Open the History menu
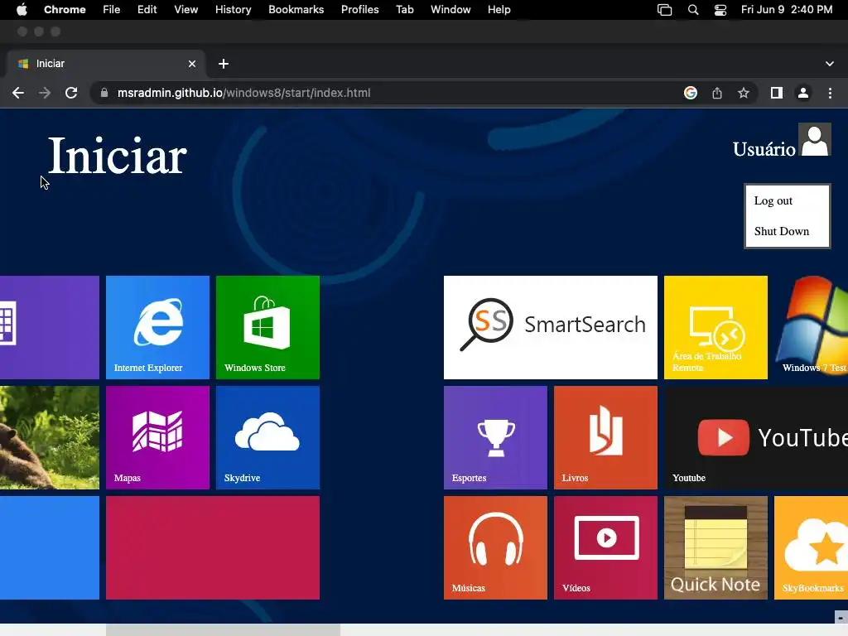848x636 pixels. [x=233, y=10]
